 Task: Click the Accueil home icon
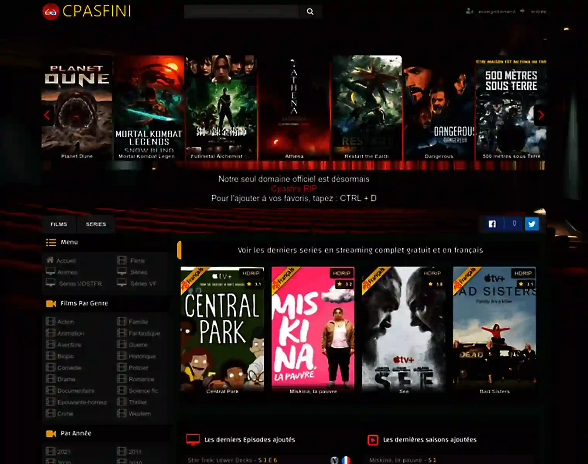50,260
